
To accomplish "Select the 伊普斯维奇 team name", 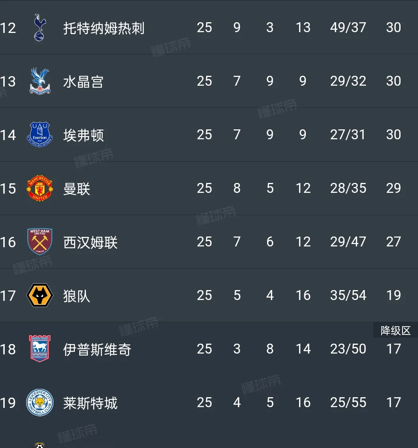I will coord(97,350).
